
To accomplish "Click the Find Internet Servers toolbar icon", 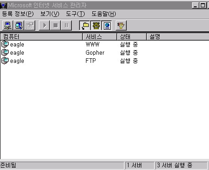I will pyautogui.click(x=19, y=26).
